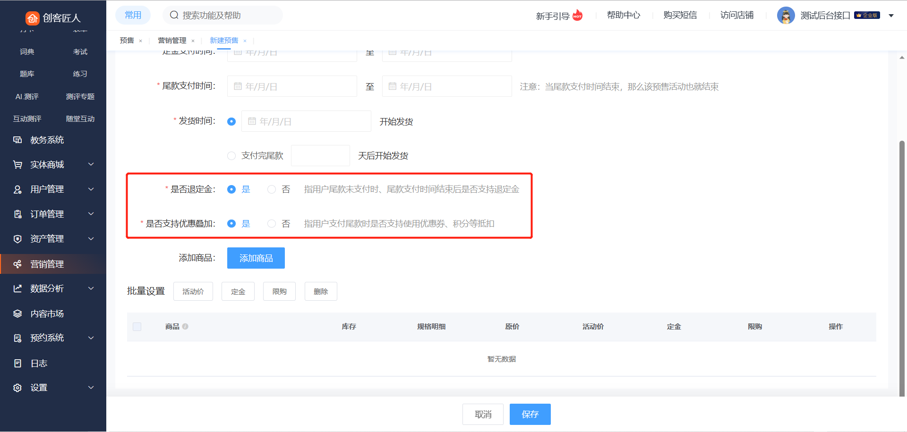Expand the 实体商城 sidebar menu
Screen dimensions: 907x432
coord(91,164)
